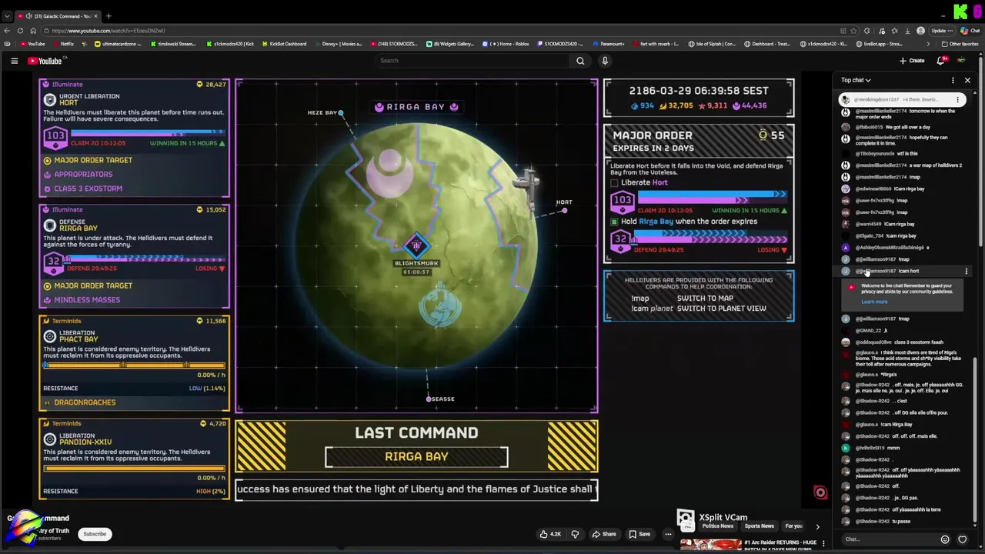Select the Politics News chip
The image size is (985, 554).
(717, 526)
